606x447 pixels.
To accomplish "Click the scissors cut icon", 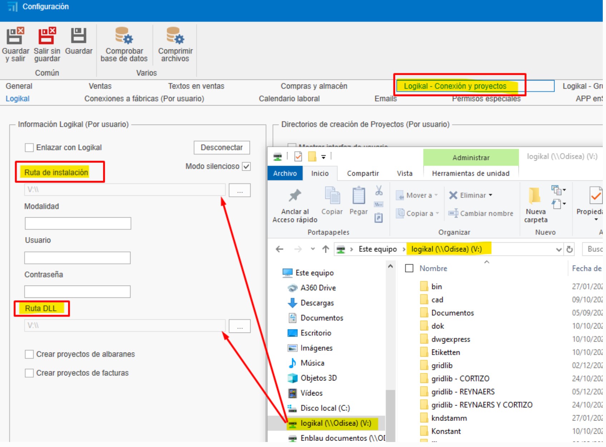I will point(379,191).
